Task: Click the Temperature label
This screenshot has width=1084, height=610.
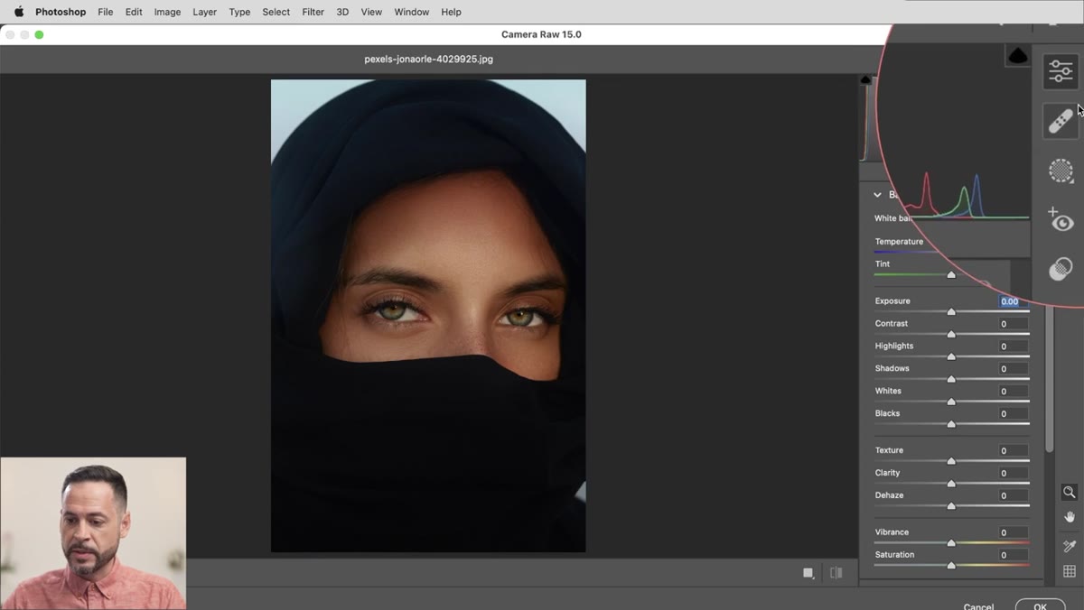Action: (899, 242)
